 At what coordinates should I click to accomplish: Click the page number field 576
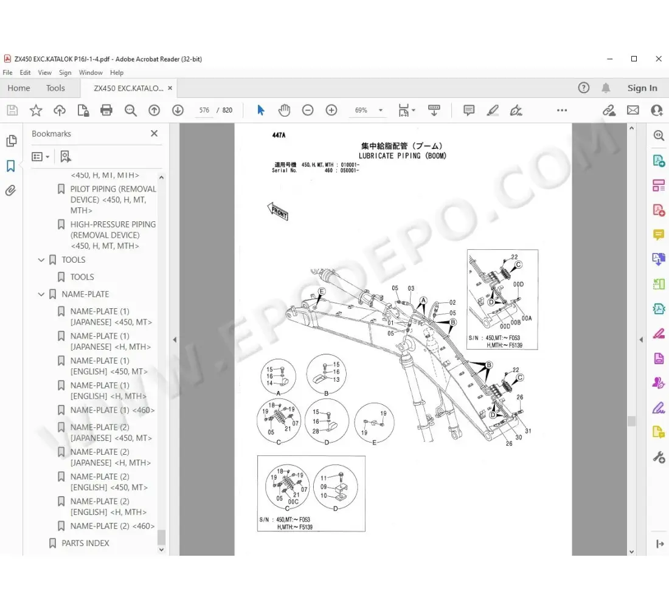tap(204, 111)
